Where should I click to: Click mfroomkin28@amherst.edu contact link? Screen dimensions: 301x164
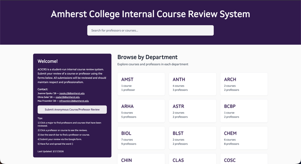(x=74, y=101)
